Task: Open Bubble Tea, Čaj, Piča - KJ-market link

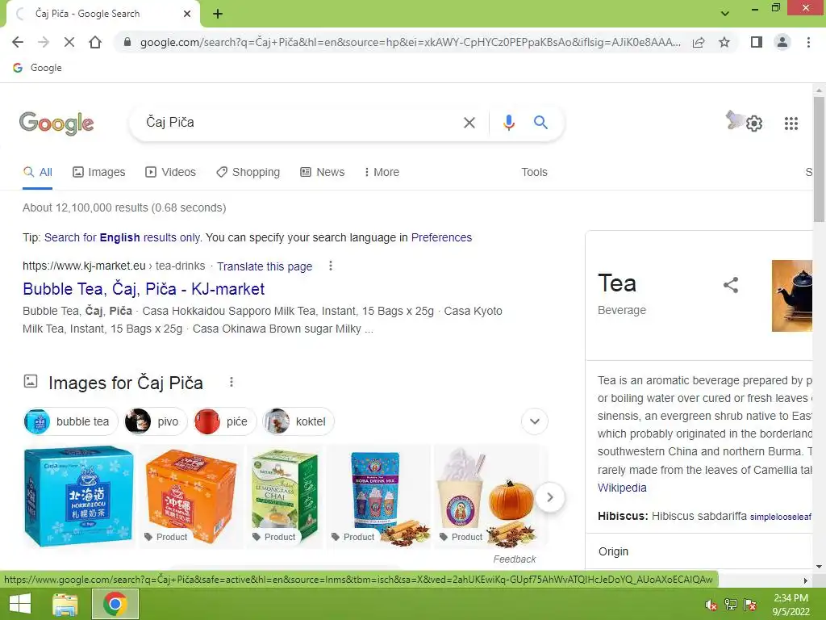Action: point(144,289)
